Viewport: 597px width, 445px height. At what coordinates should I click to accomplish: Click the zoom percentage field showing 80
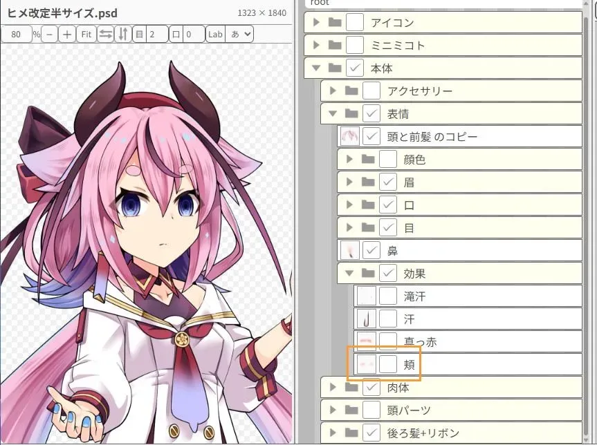17,35
